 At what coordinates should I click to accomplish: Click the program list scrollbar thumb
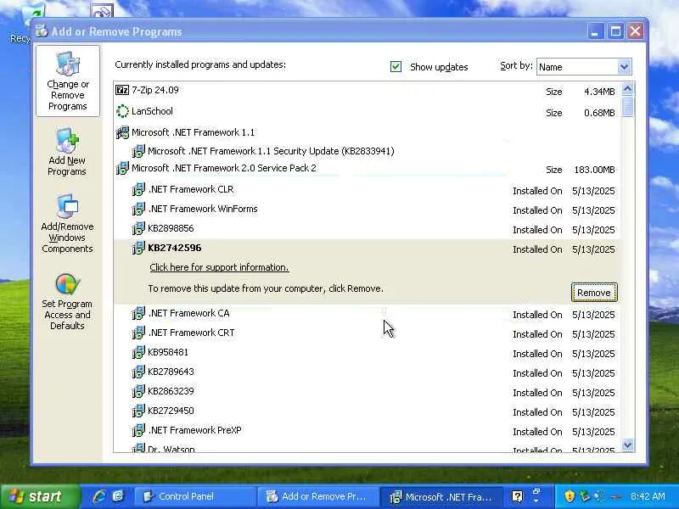[x=627, y=107]
